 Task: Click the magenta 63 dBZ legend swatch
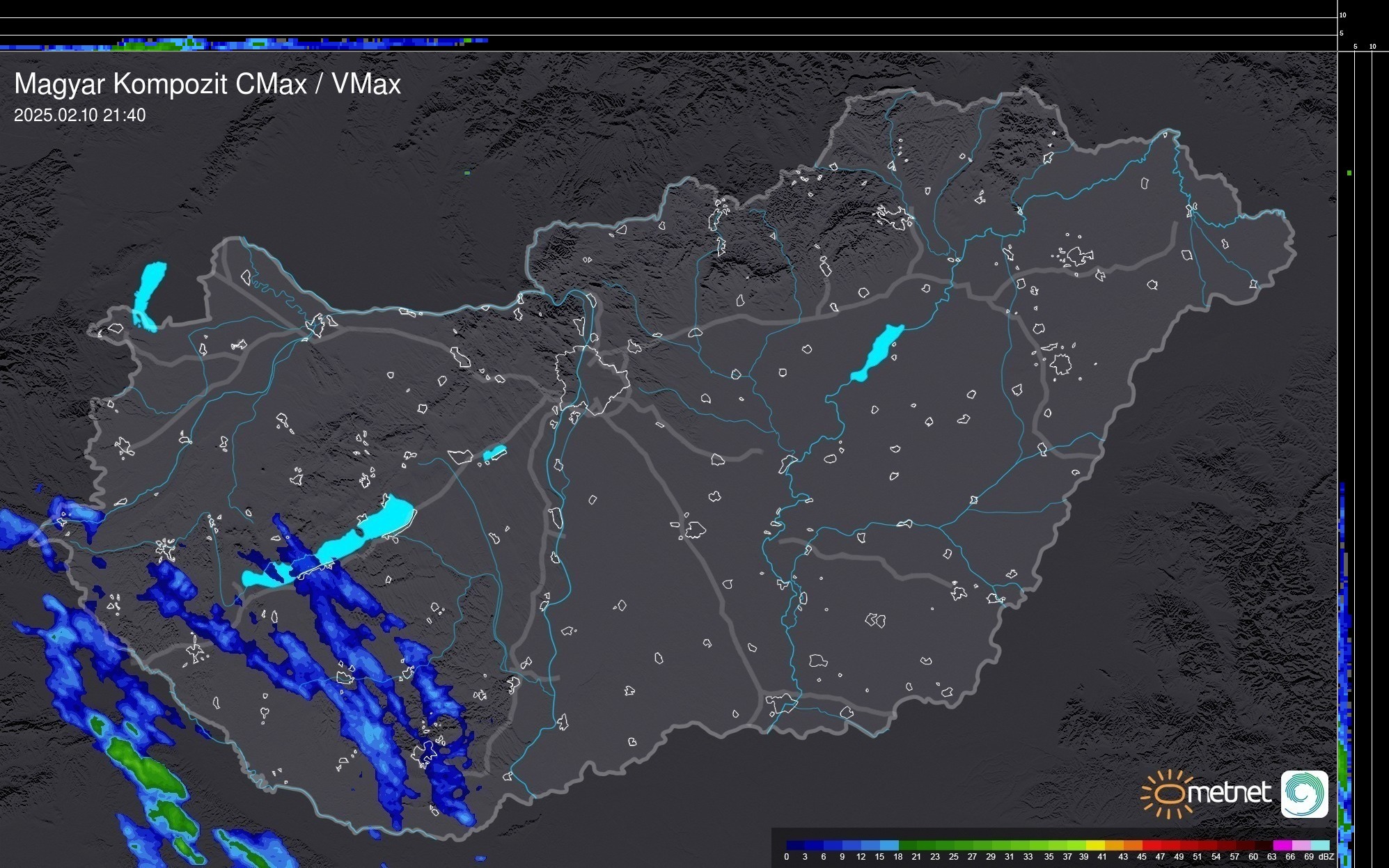[1282, 845]
